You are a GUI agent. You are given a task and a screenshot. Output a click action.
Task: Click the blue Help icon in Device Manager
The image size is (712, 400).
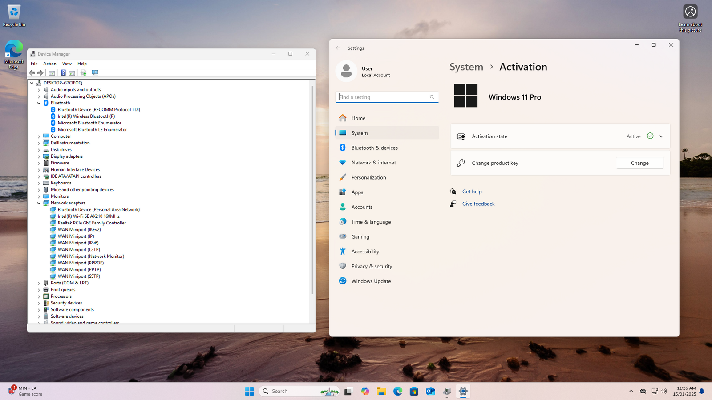tap(63, 73)
